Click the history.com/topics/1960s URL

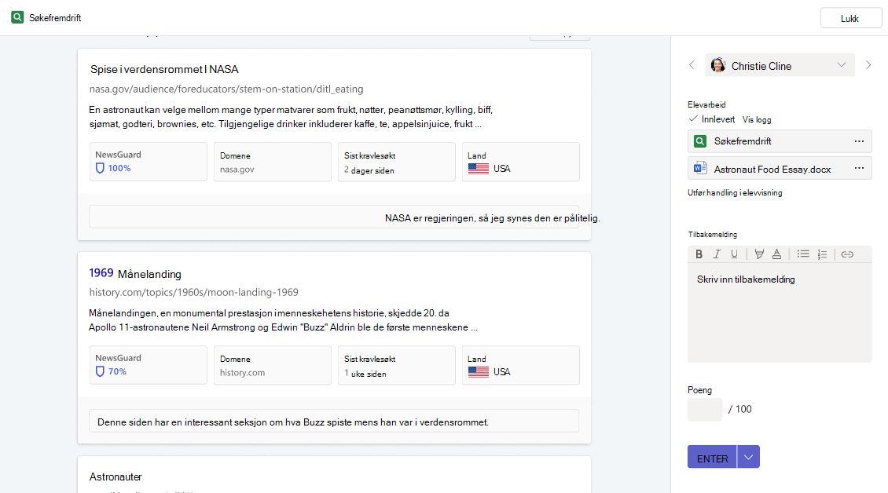tap(193, 292)
